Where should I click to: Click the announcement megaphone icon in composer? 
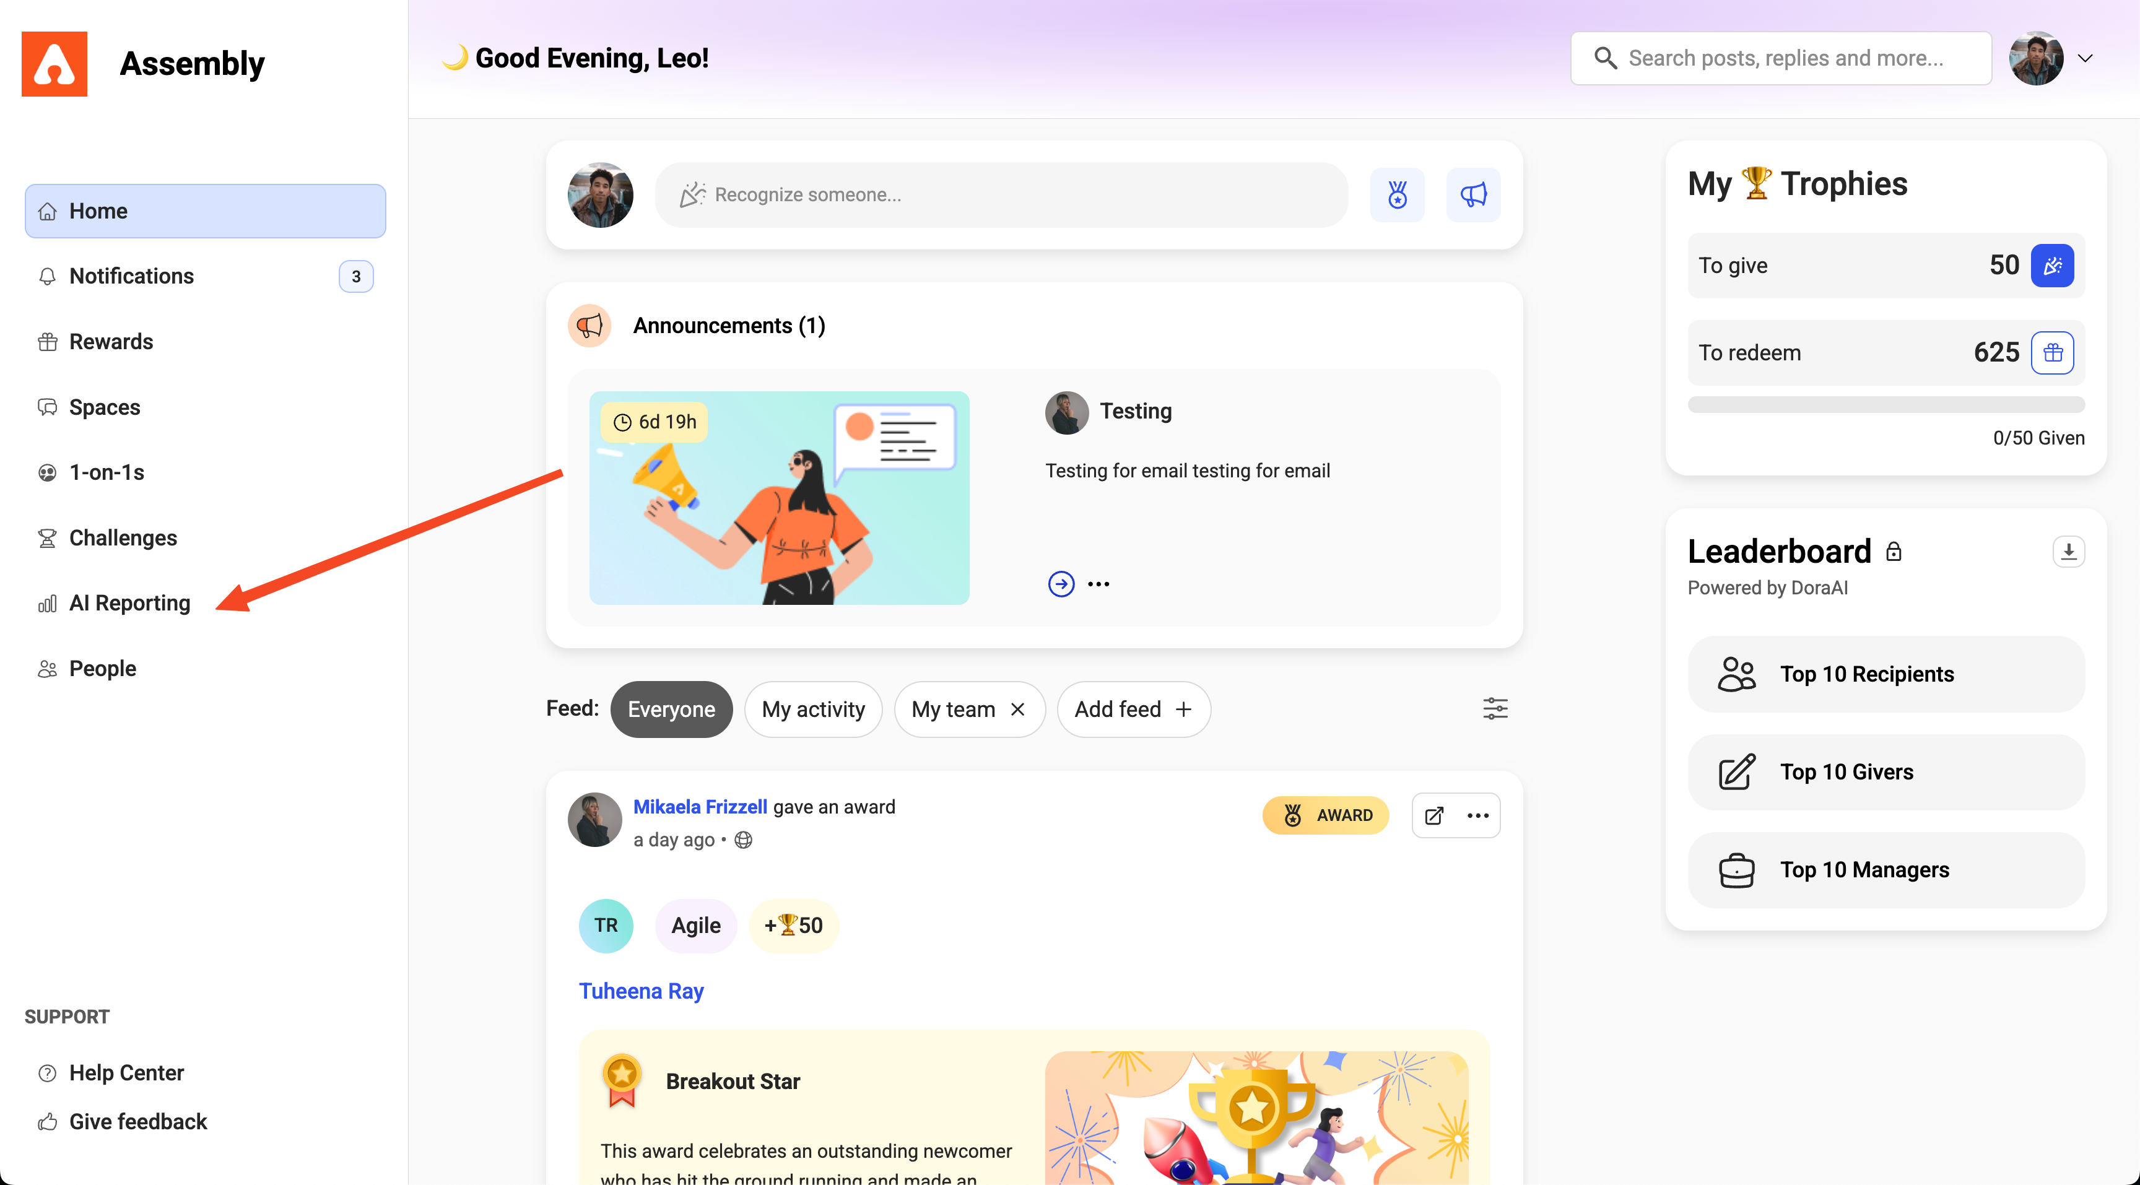tap(1473, 194)
